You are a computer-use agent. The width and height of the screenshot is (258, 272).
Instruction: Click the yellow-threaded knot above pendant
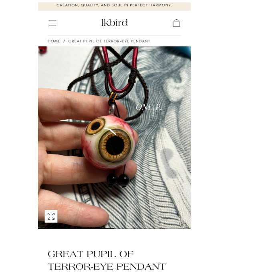coord(113,97)
